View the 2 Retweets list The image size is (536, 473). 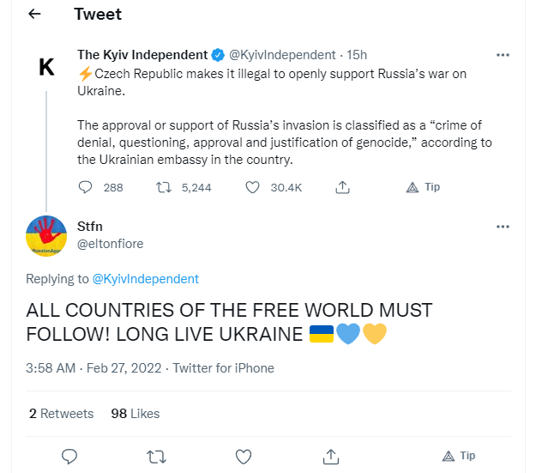pos(61,414)
